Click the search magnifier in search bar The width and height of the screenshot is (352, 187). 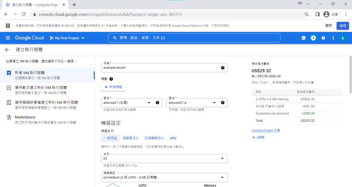click(115, 38)
